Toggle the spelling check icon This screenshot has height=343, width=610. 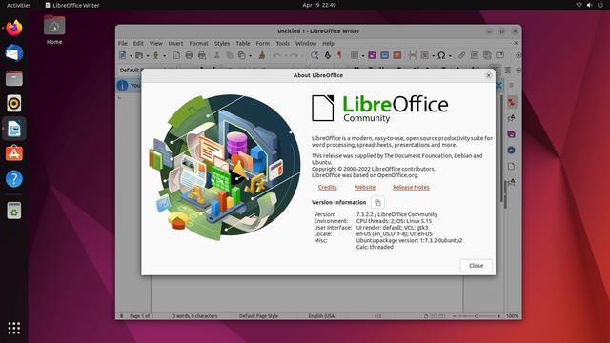[328, 55]
